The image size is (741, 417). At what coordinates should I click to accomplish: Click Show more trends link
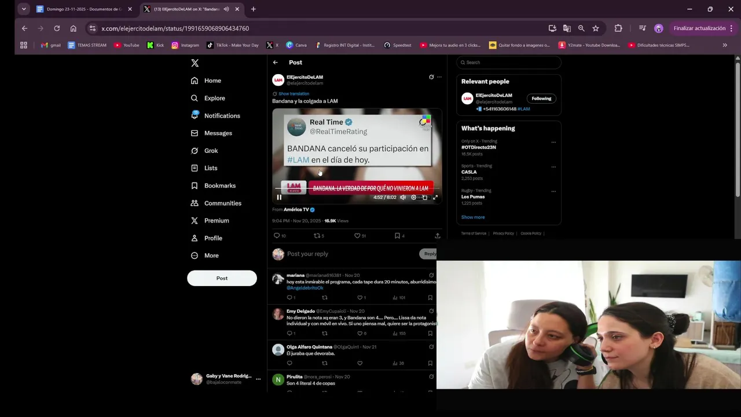pyautogui.click(x=473, y=217)
